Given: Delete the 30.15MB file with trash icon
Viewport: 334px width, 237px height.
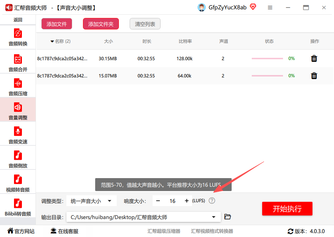Looking at the screenshot, I should point(314,58).
